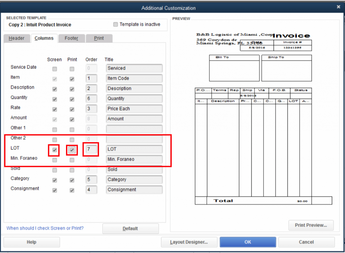Uncheck Description Print checkbox

[72, 89]
